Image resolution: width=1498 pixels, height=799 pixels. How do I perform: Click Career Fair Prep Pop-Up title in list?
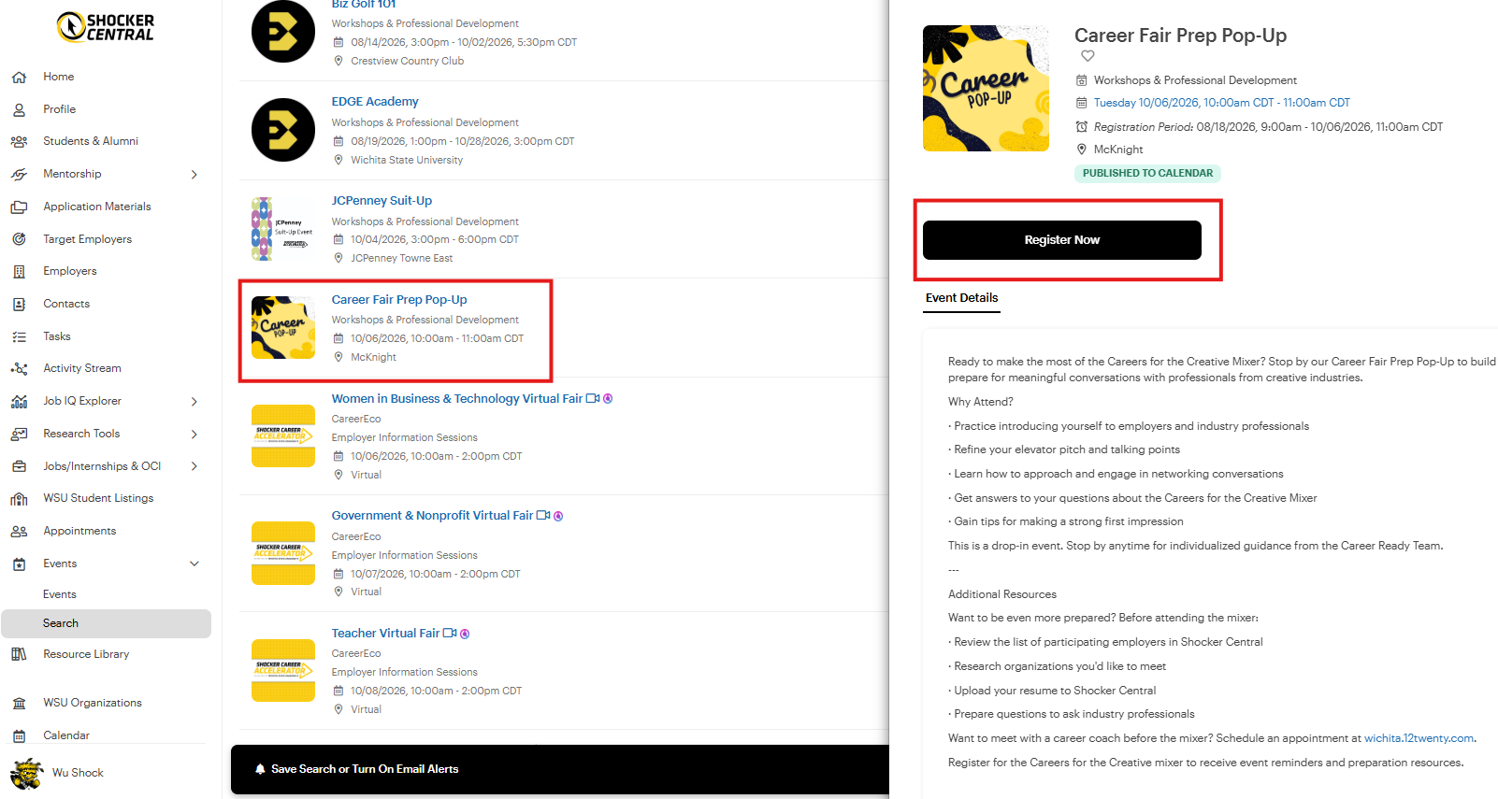(x=399, y=300)
